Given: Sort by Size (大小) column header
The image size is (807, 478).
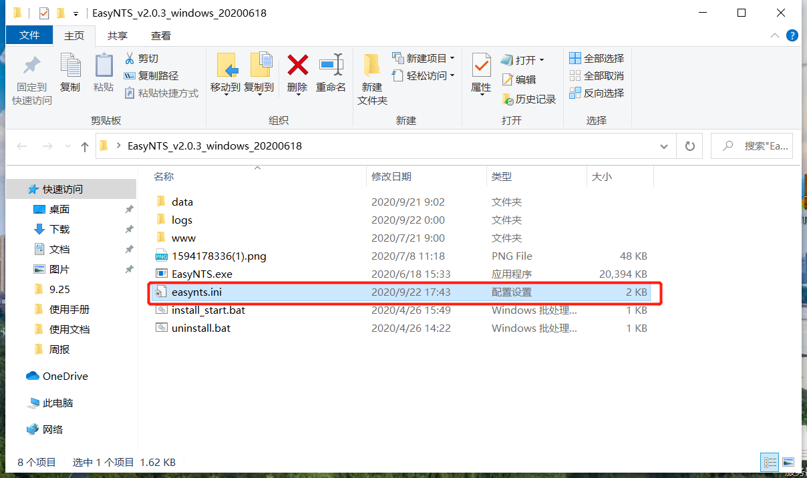Looking at the screenshot, I should (601, 176).
